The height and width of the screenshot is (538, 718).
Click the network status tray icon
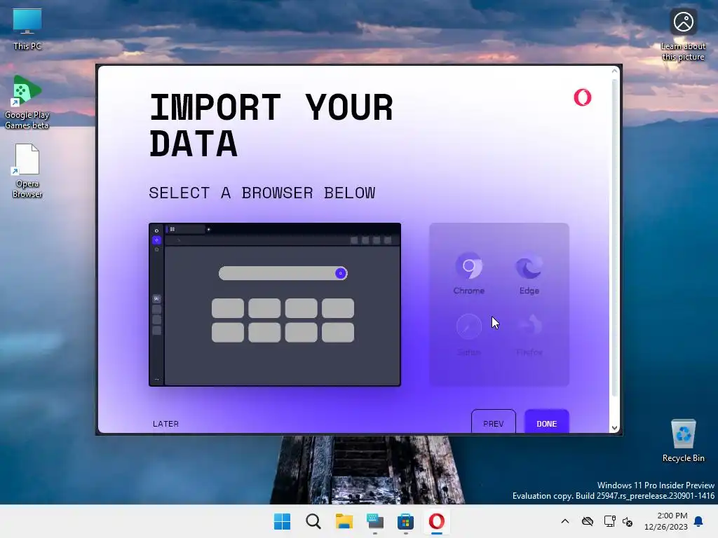609,521
